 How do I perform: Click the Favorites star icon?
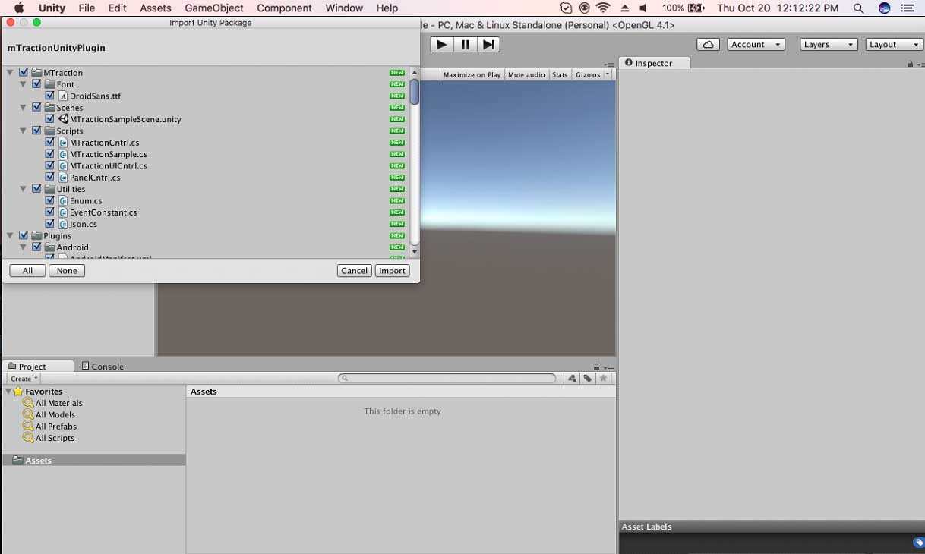coord(19,392)
